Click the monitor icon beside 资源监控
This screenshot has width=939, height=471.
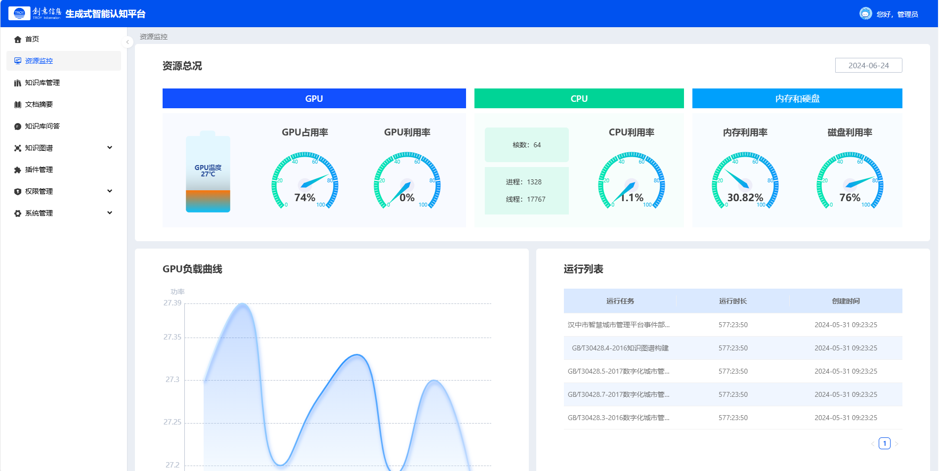[x=18, y=61]
